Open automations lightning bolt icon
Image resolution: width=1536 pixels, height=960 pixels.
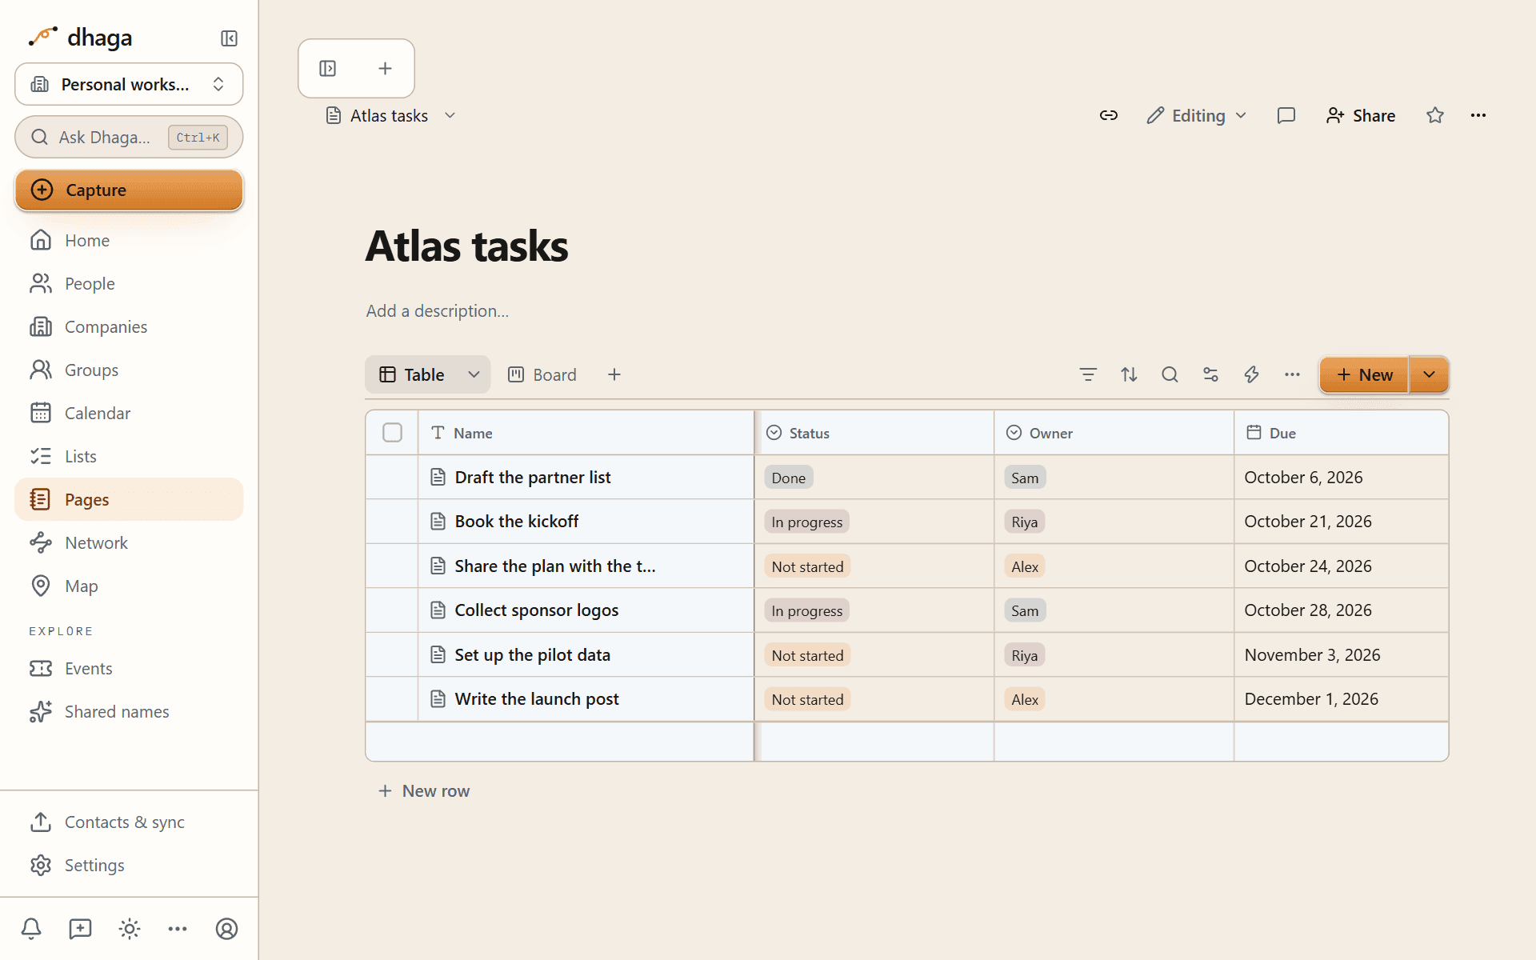click(1251, 374)
